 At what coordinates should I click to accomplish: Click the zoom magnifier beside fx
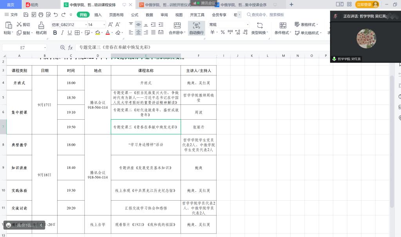click(62, 47)
